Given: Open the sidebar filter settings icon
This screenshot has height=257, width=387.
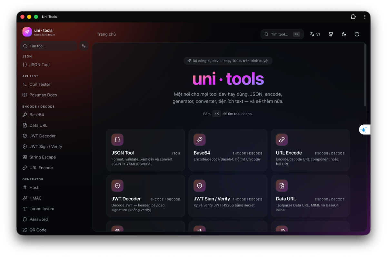Looking at the screenshot, I should 84,46.
